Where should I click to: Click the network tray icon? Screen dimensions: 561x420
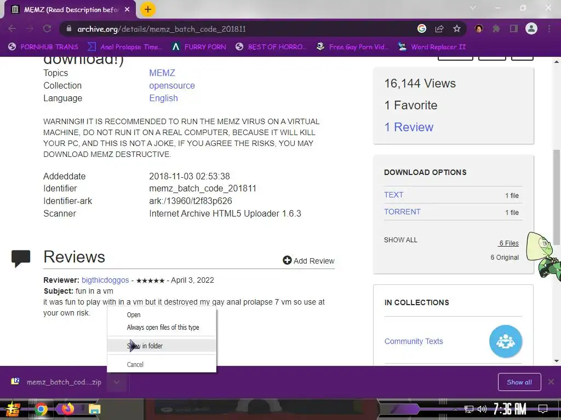click(468, 409)
